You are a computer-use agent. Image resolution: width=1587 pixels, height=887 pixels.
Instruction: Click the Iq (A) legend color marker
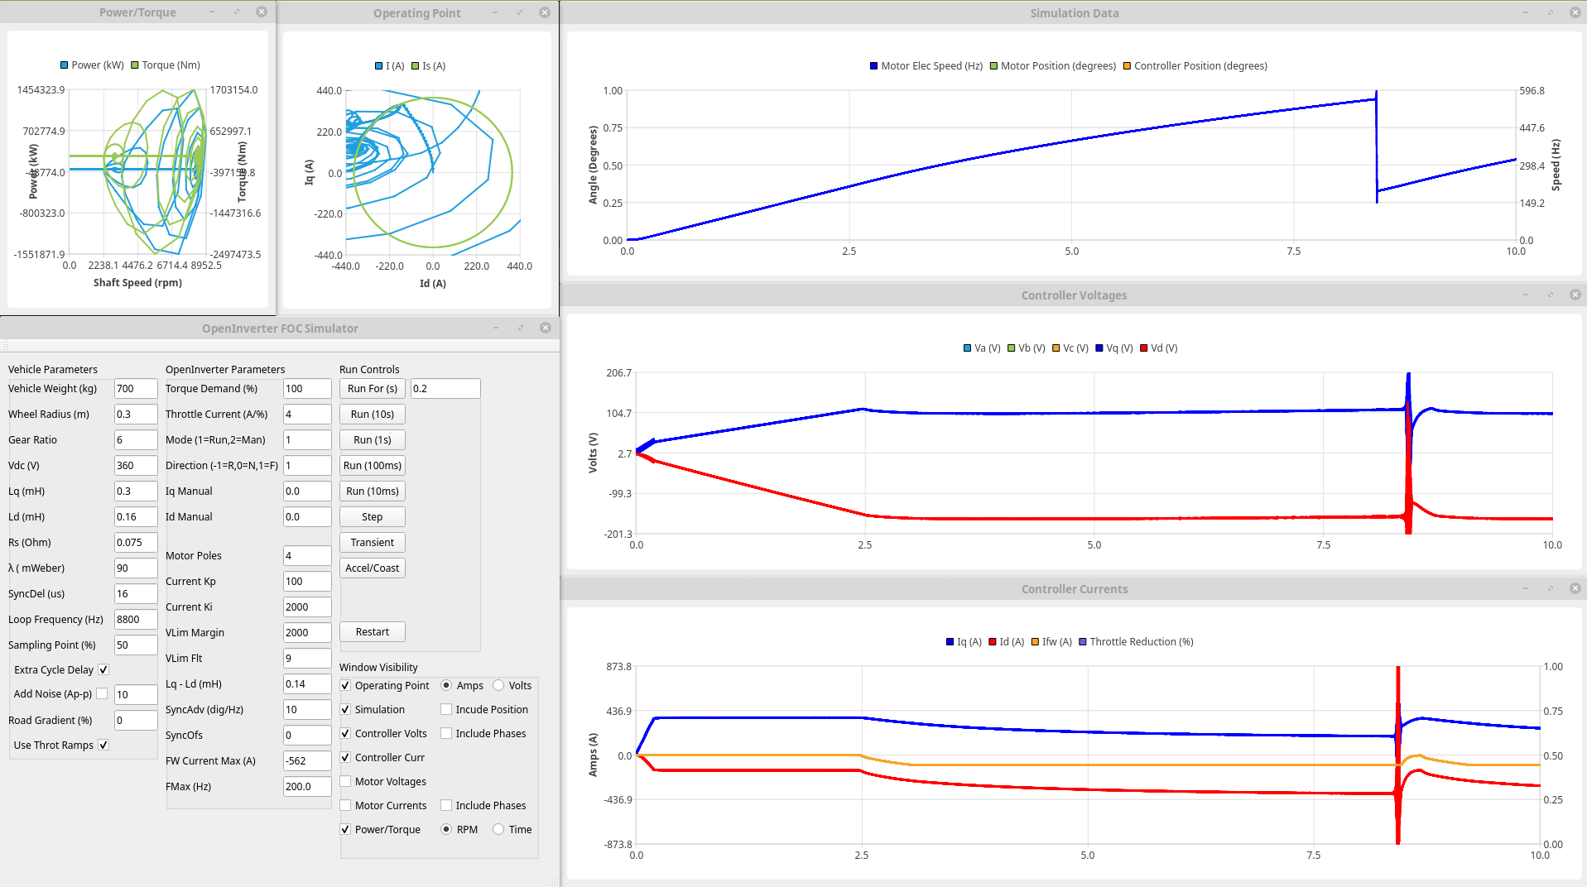tap(950, 642)
